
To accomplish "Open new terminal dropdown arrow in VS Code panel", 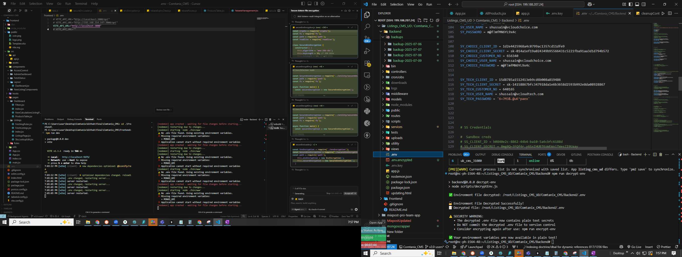I will coord(649,155).
